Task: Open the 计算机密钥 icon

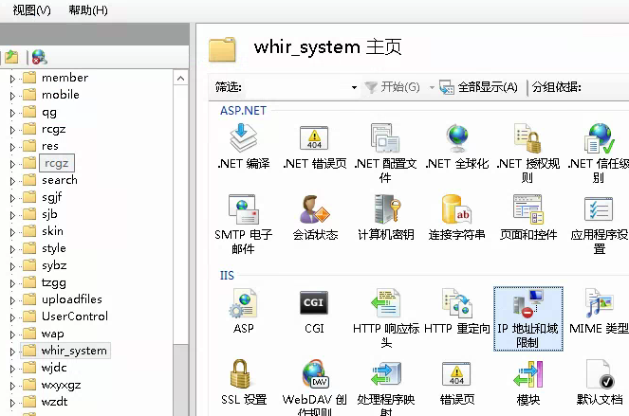Action: tap(385, 210)
